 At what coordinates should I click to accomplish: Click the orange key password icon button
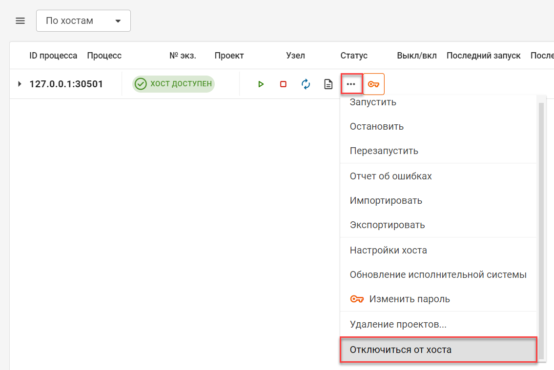click(x=374, y=84)
